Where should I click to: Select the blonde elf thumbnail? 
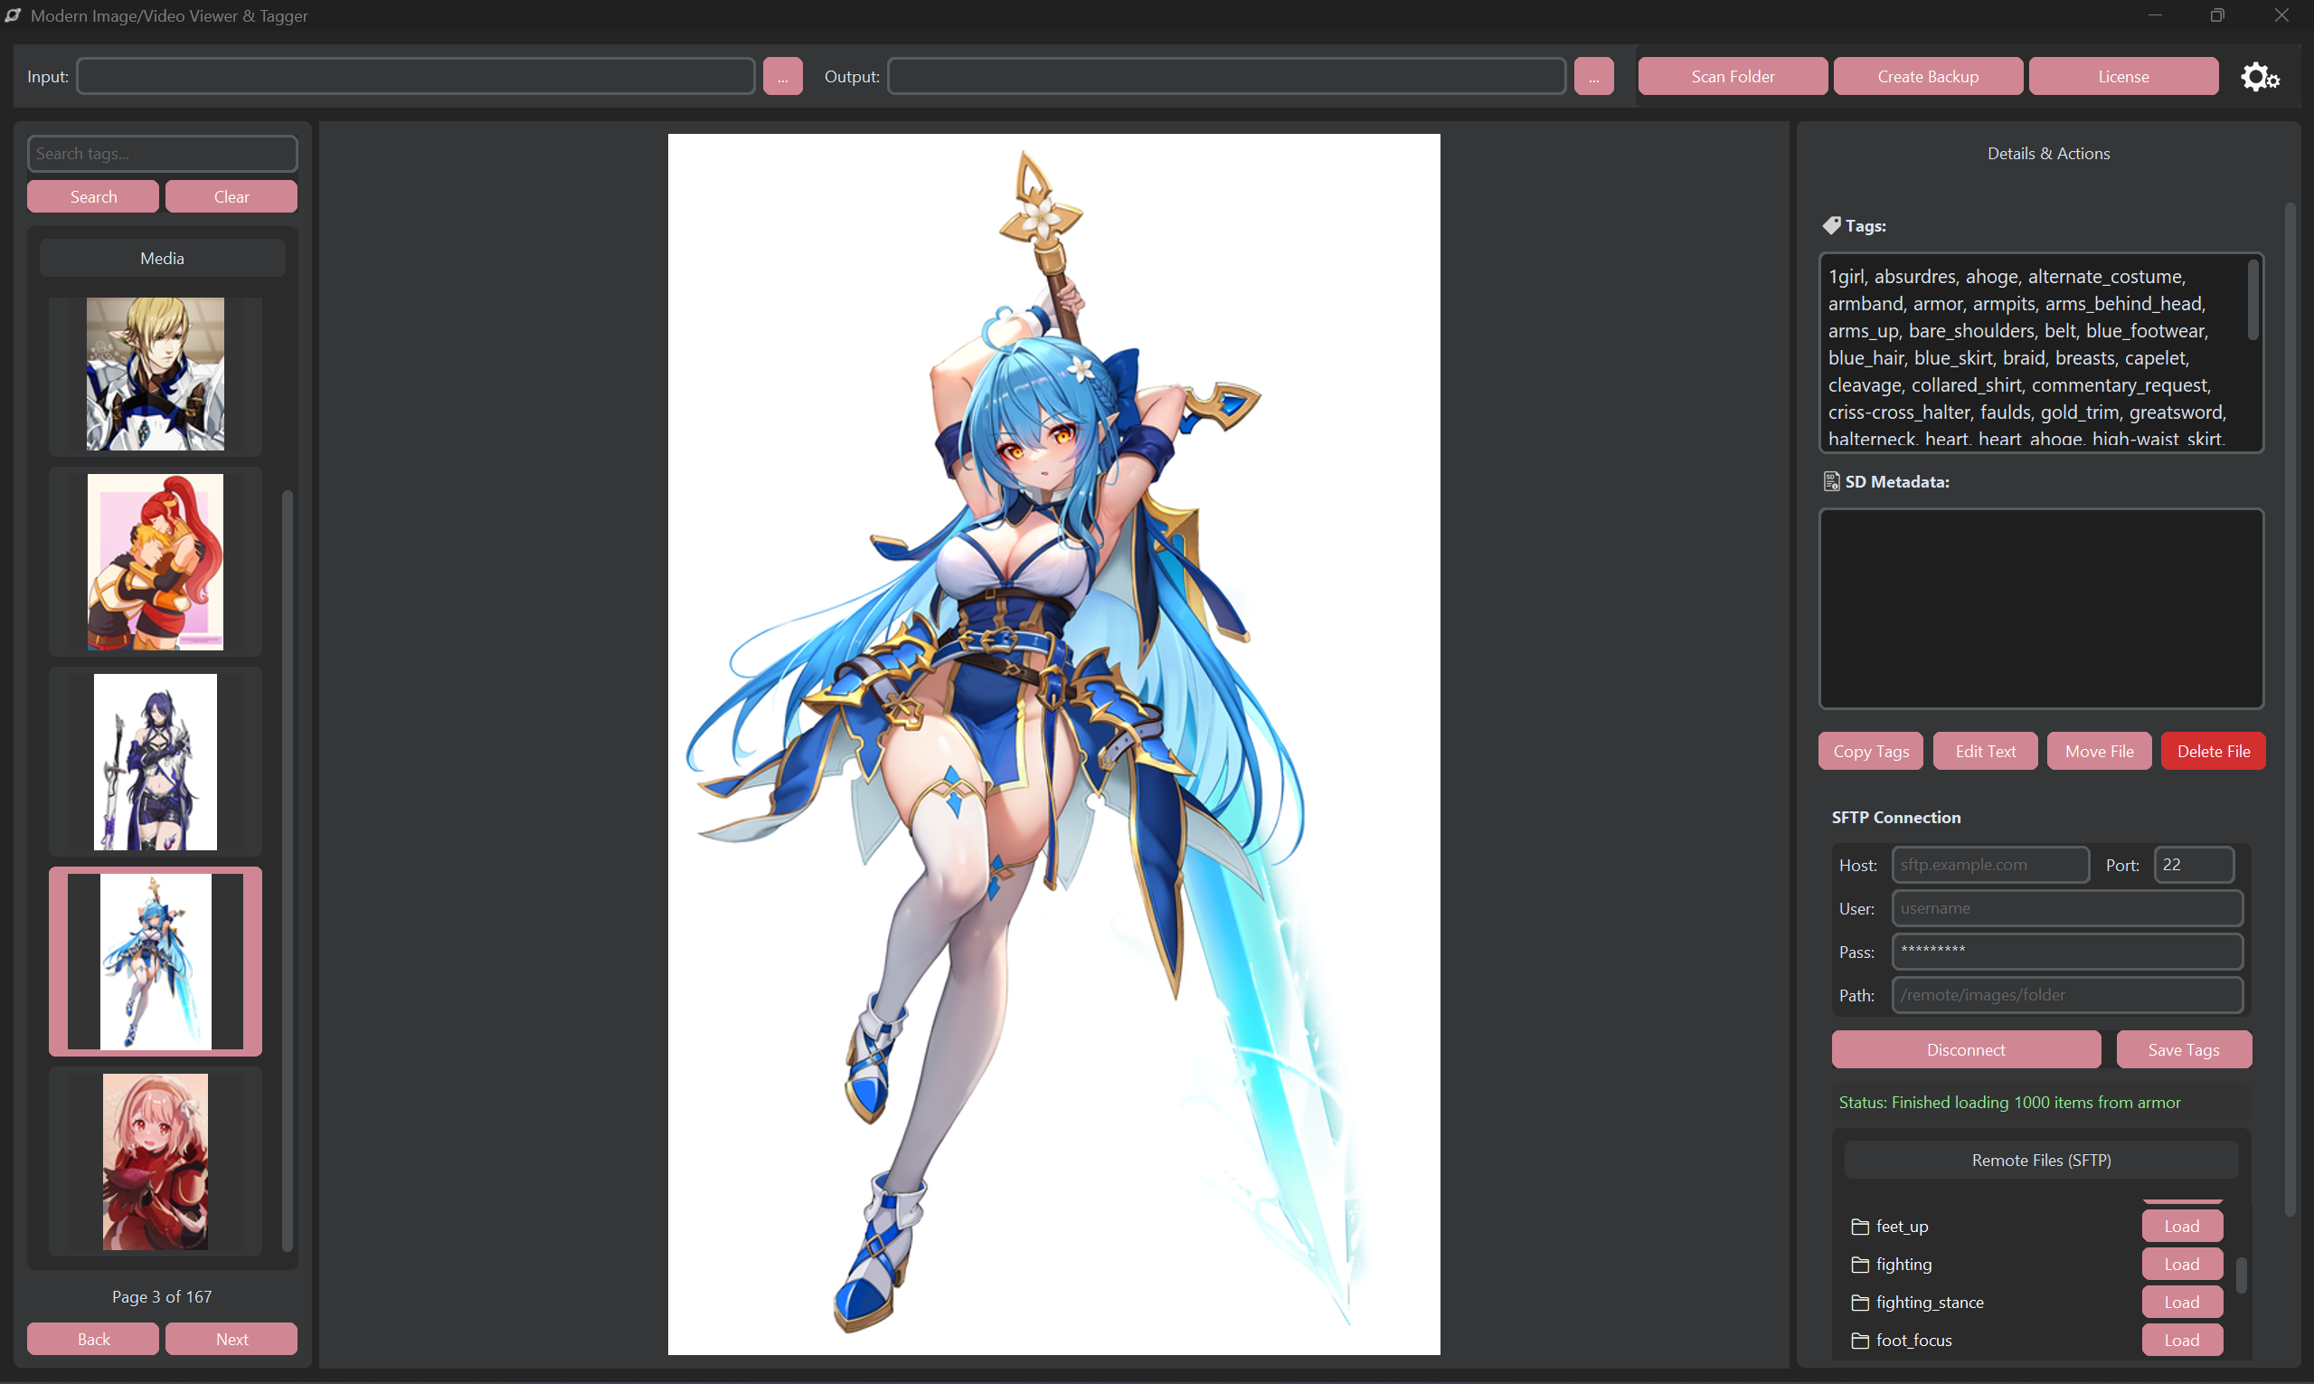click(x=155, y=374)
